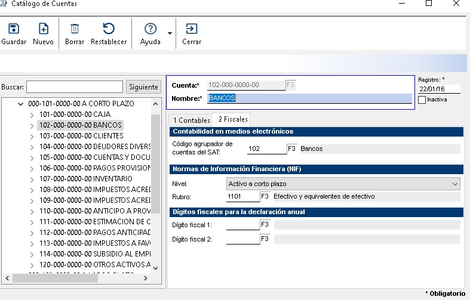The width and height of the screenshot is (470, 300).
Task: Open the dropdown arrow next to Ayuda
Action: pos(170,32)
